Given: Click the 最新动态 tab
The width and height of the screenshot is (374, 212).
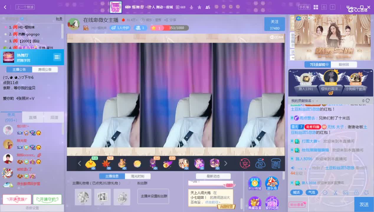Looking at the screenshot, I should (213, 176).
